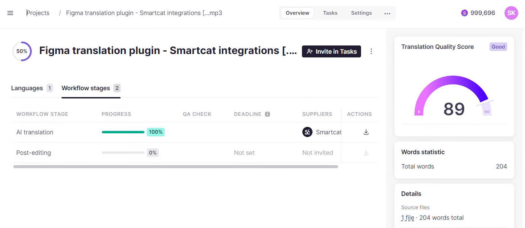Click the Words statistic heading

[423, 152]
